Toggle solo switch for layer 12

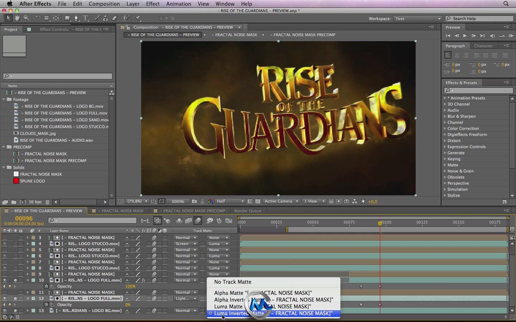pyautogui.click(x=15, y=298)
